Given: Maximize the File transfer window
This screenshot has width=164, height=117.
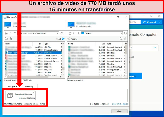Looking at the screenshot, I should click(x=118, y=17).
